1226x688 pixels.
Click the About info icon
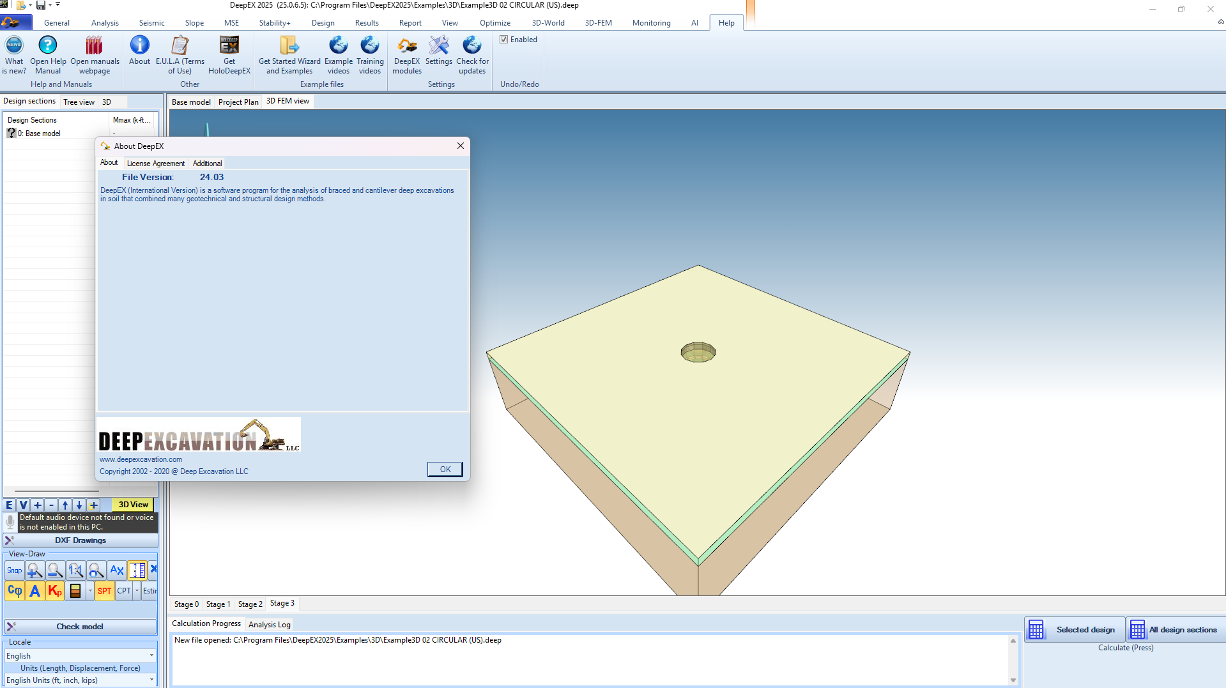coord(139,50)
